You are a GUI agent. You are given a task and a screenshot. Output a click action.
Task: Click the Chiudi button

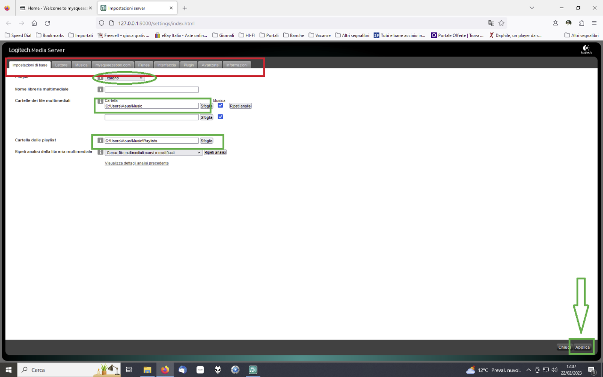coord(564,347)
